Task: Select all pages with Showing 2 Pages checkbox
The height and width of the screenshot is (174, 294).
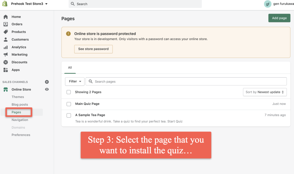Action: 69,92
